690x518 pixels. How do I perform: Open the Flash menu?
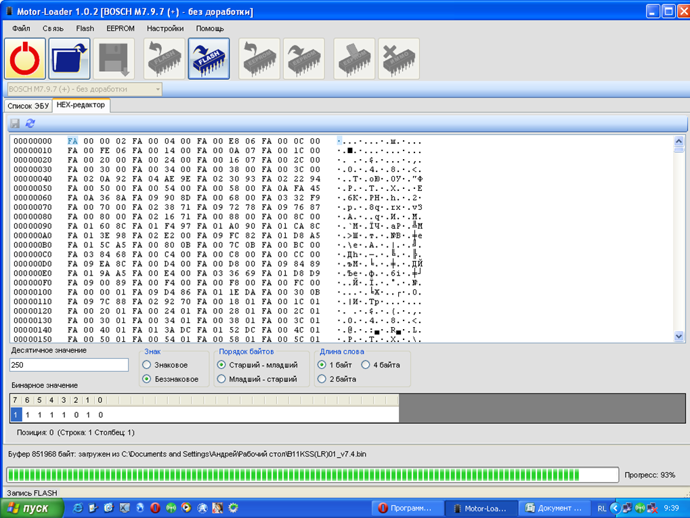pos(85,28)
